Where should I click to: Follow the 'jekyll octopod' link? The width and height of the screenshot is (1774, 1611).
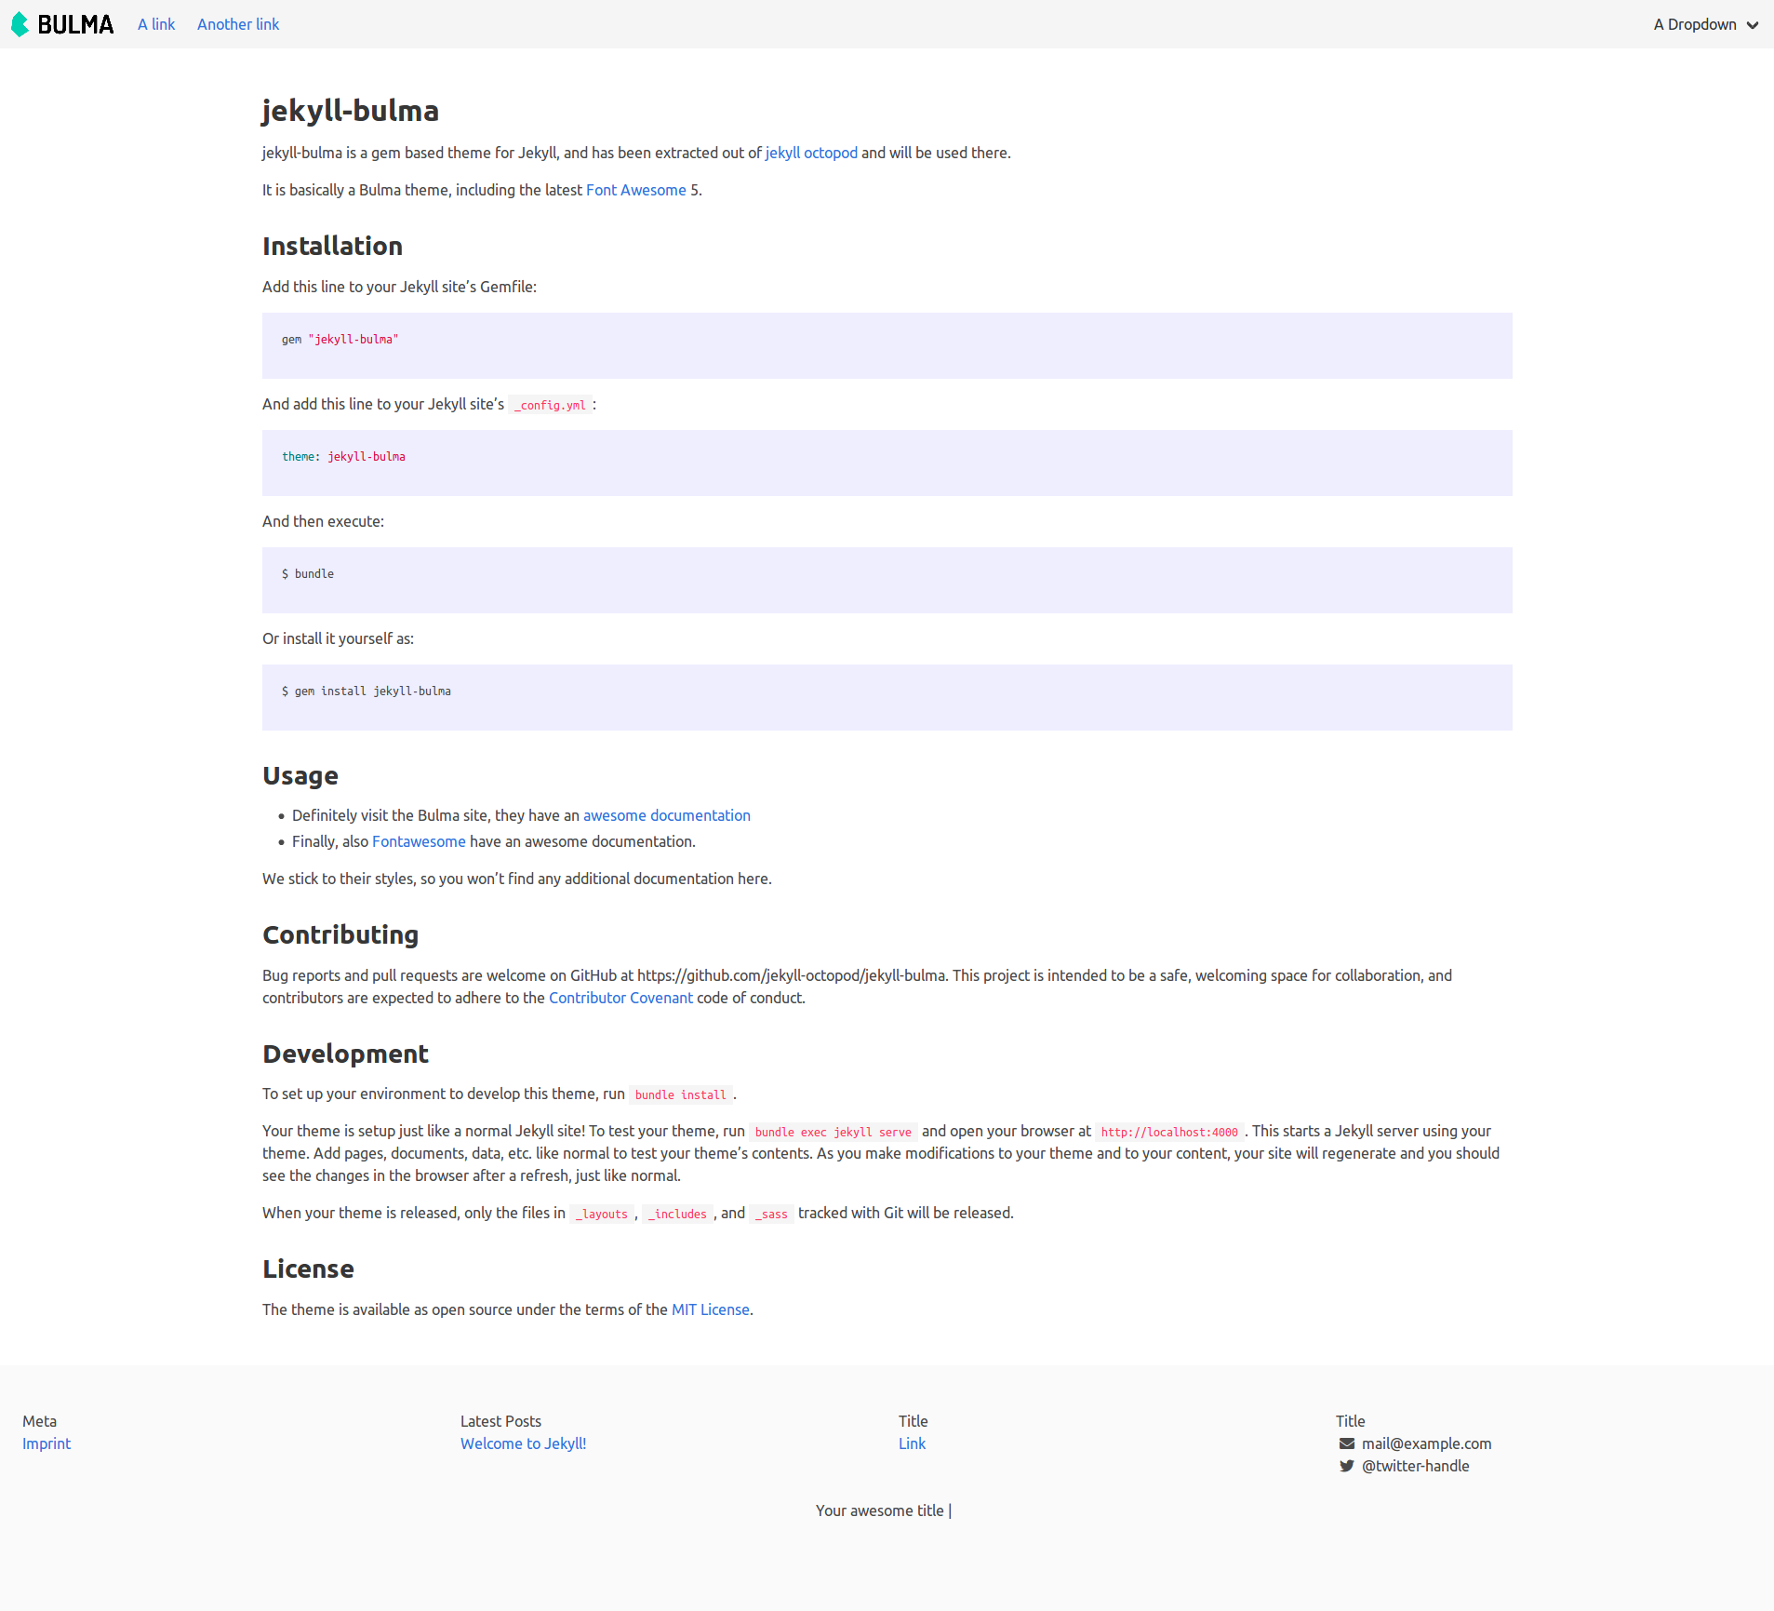pyautogui.click(x=811, y=153)
